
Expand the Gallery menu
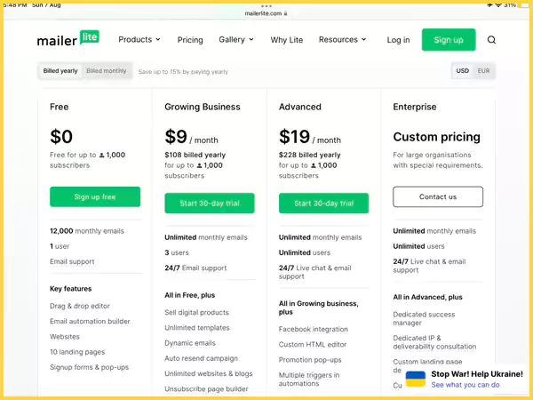point(236,39)
